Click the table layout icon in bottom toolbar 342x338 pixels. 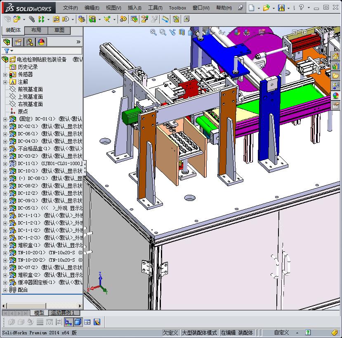(87, 322)
